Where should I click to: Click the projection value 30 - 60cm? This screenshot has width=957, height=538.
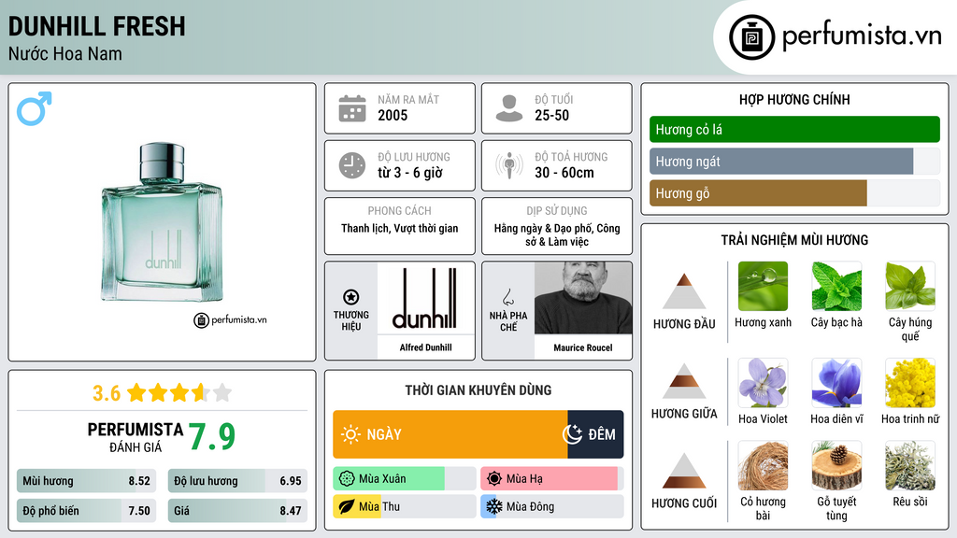tap(564, 173)
